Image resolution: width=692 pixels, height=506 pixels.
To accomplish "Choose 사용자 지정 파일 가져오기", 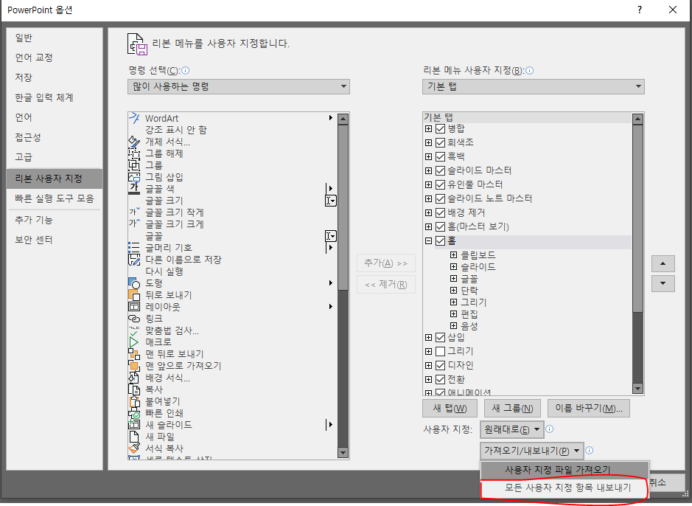I will (565, 470).
